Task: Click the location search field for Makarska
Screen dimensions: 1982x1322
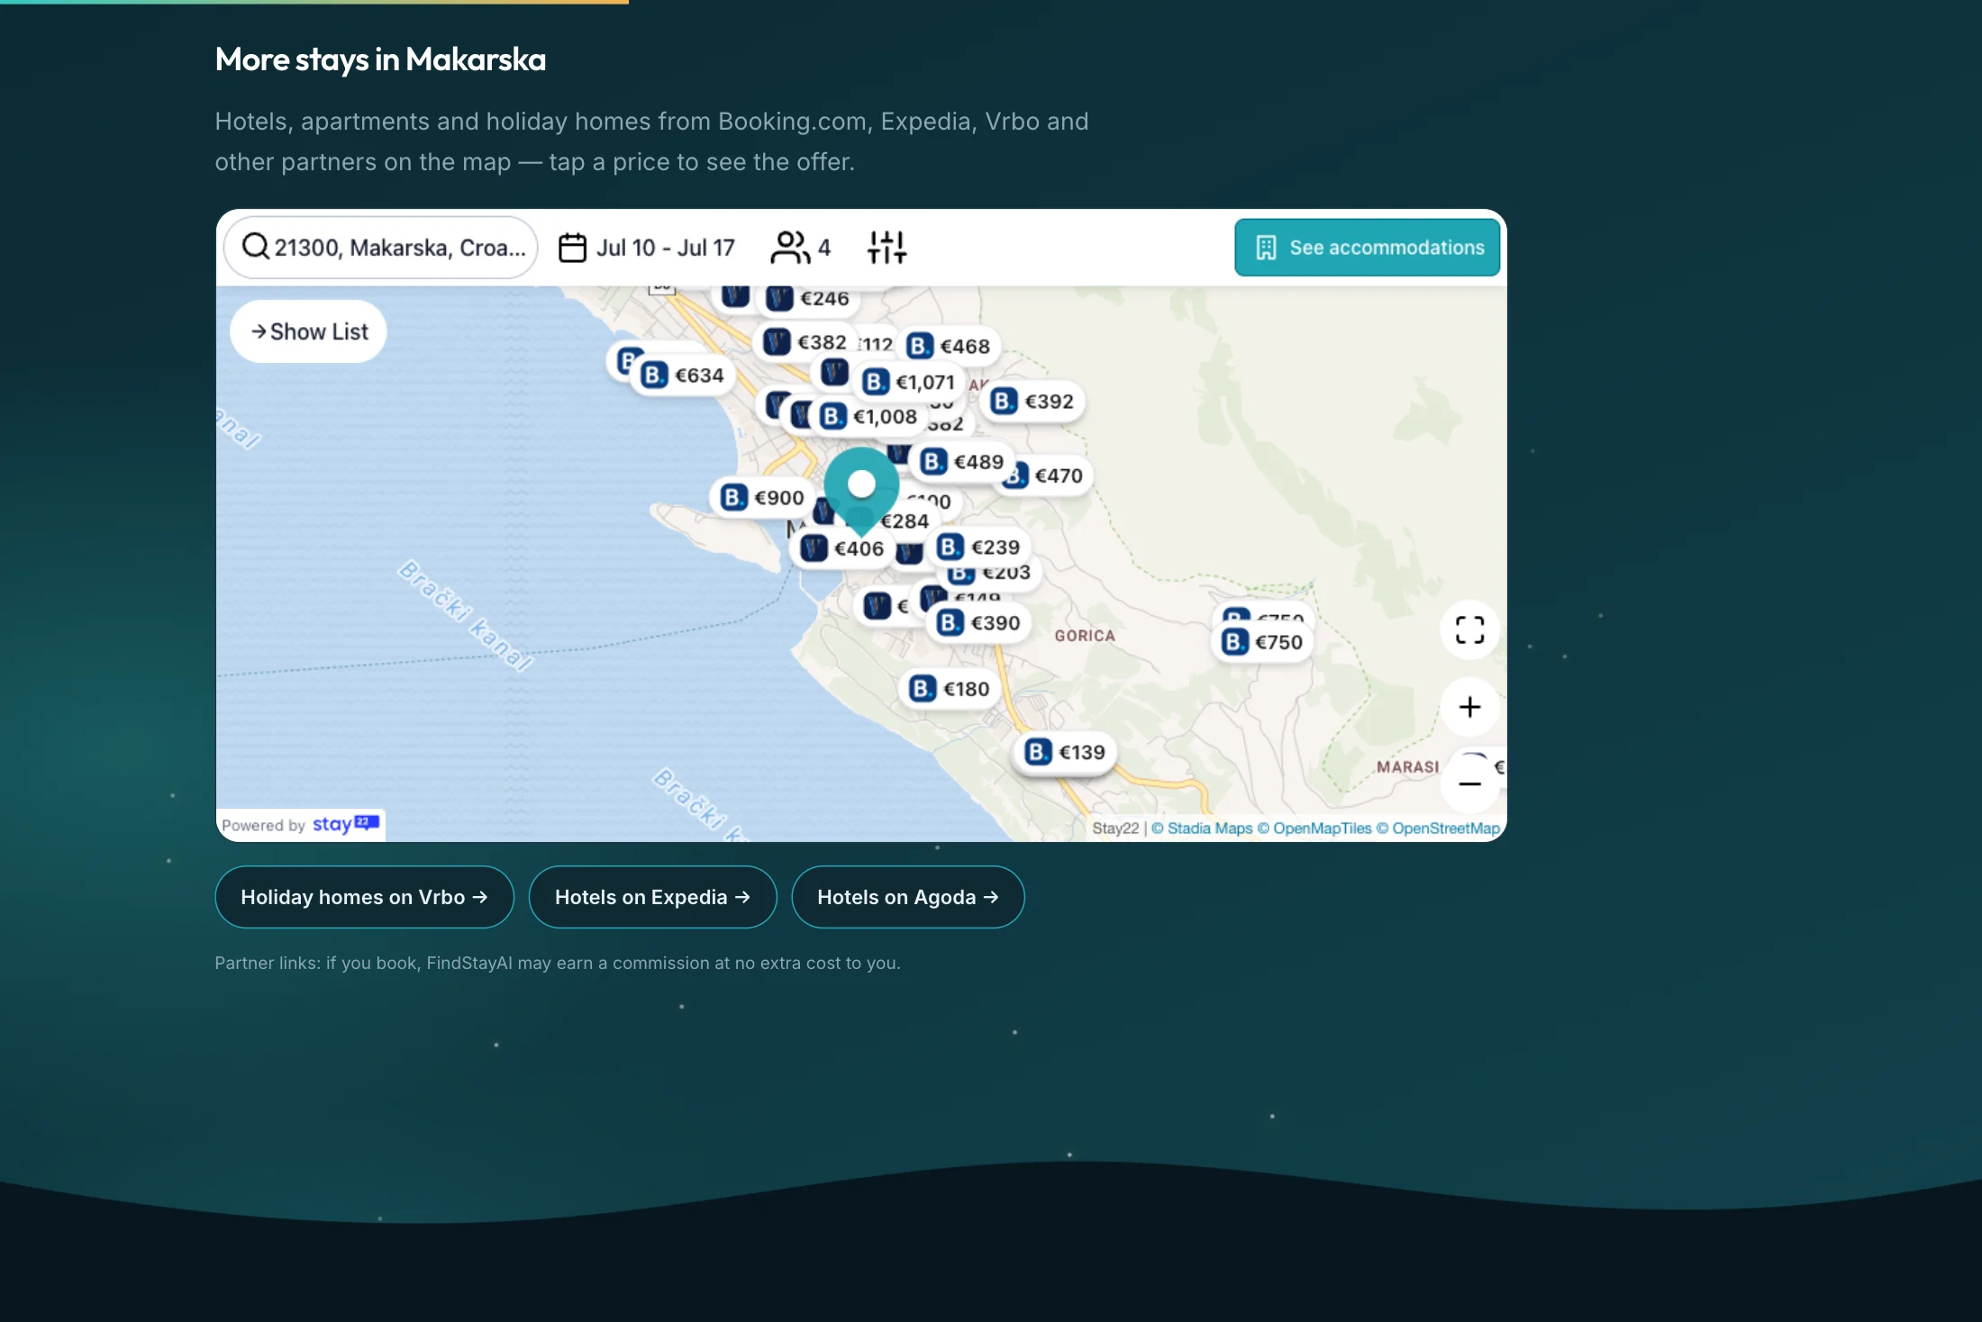Action: [x=381, y=248]
